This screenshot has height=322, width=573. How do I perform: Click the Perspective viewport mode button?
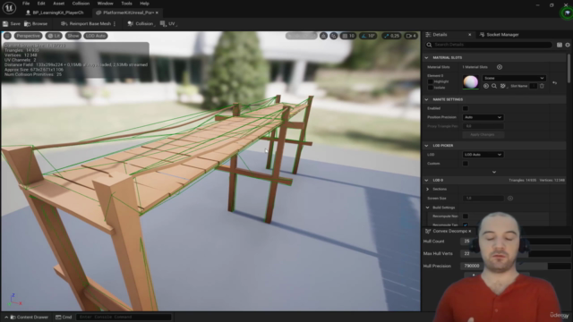pos(28,36)
